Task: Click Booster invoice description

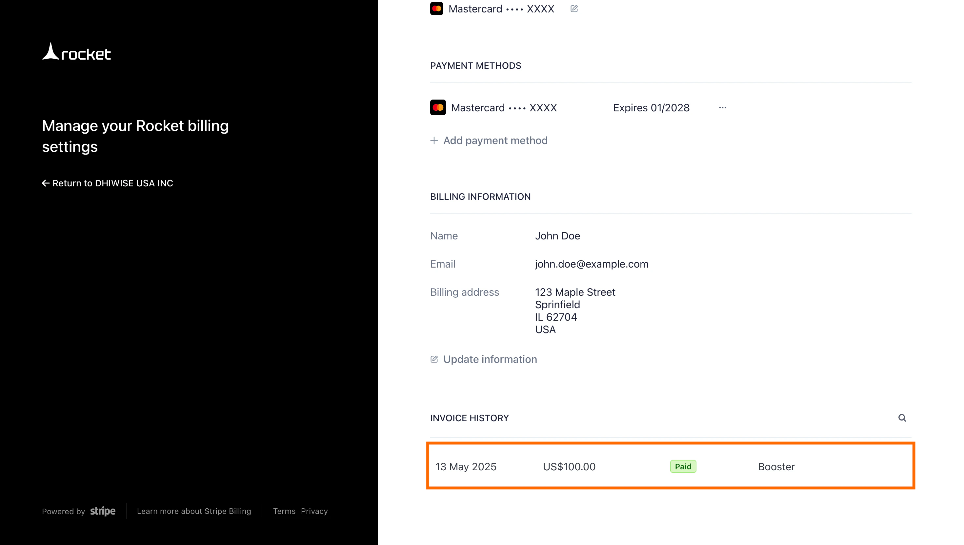Action: (776, 467)
